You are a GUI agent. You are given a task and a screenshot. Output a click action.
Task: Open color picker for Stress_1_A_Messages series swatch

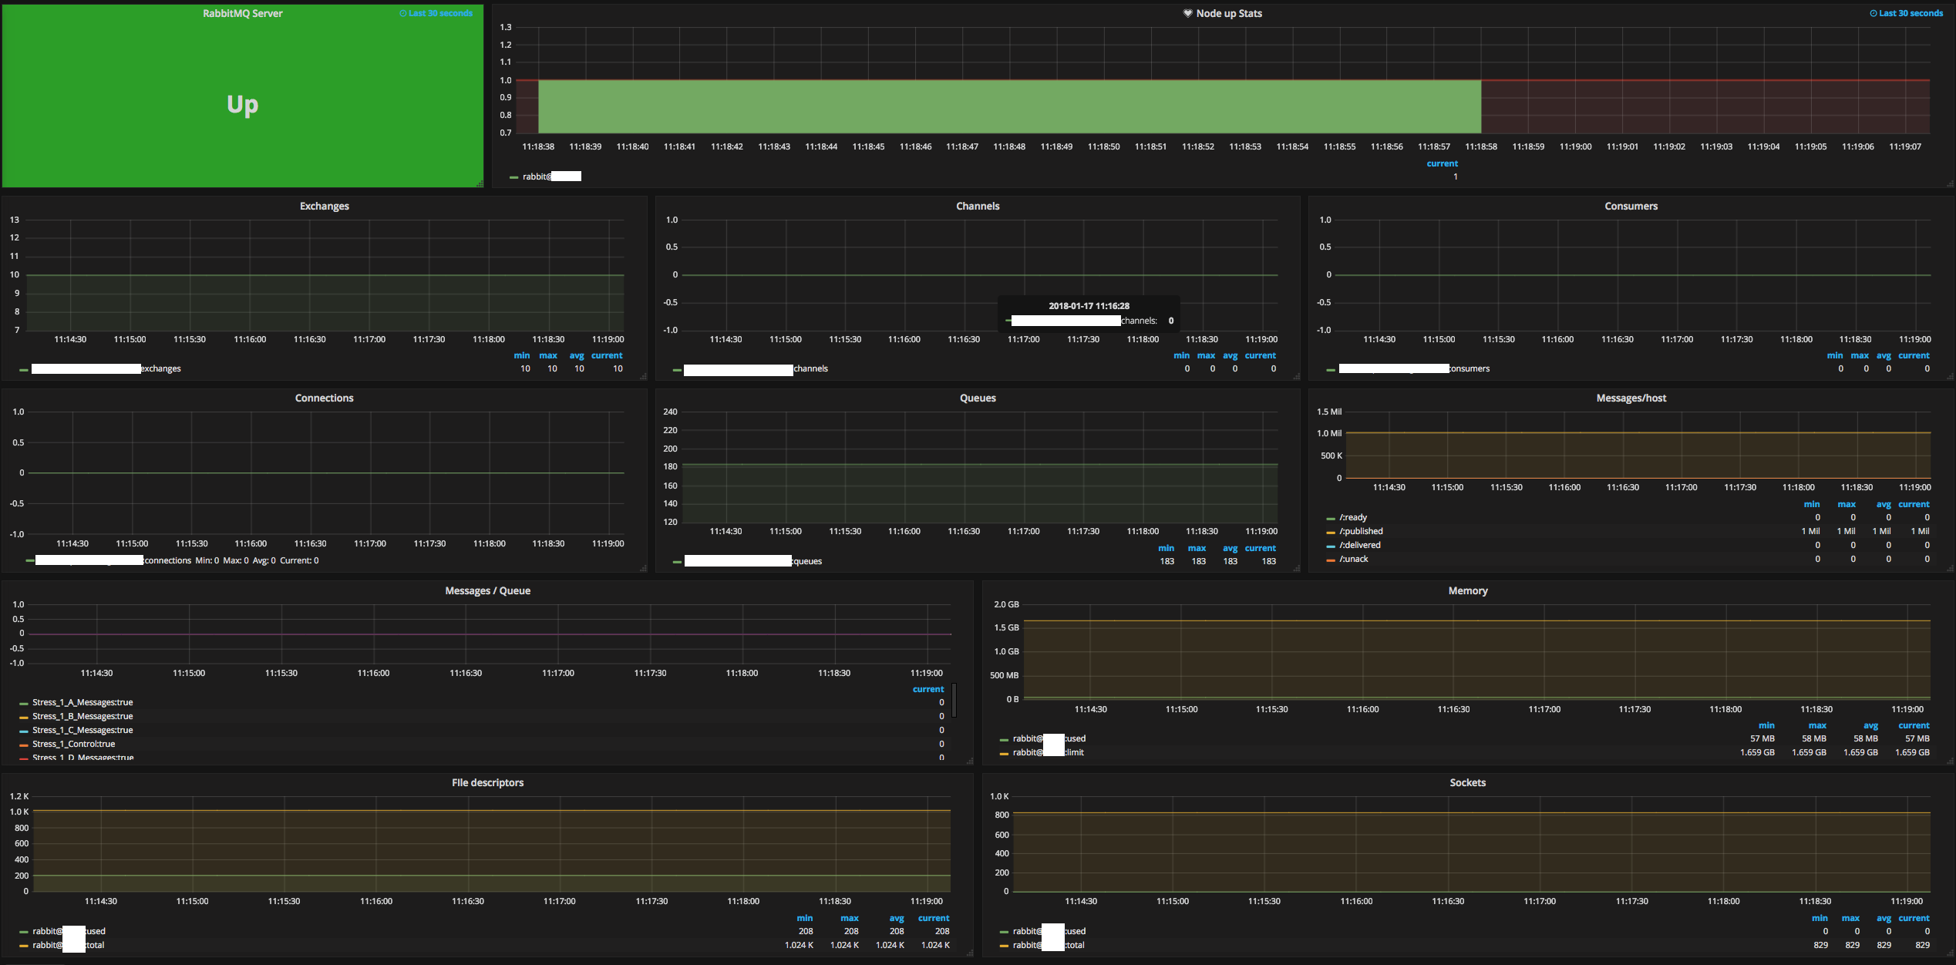click(24, 703)
